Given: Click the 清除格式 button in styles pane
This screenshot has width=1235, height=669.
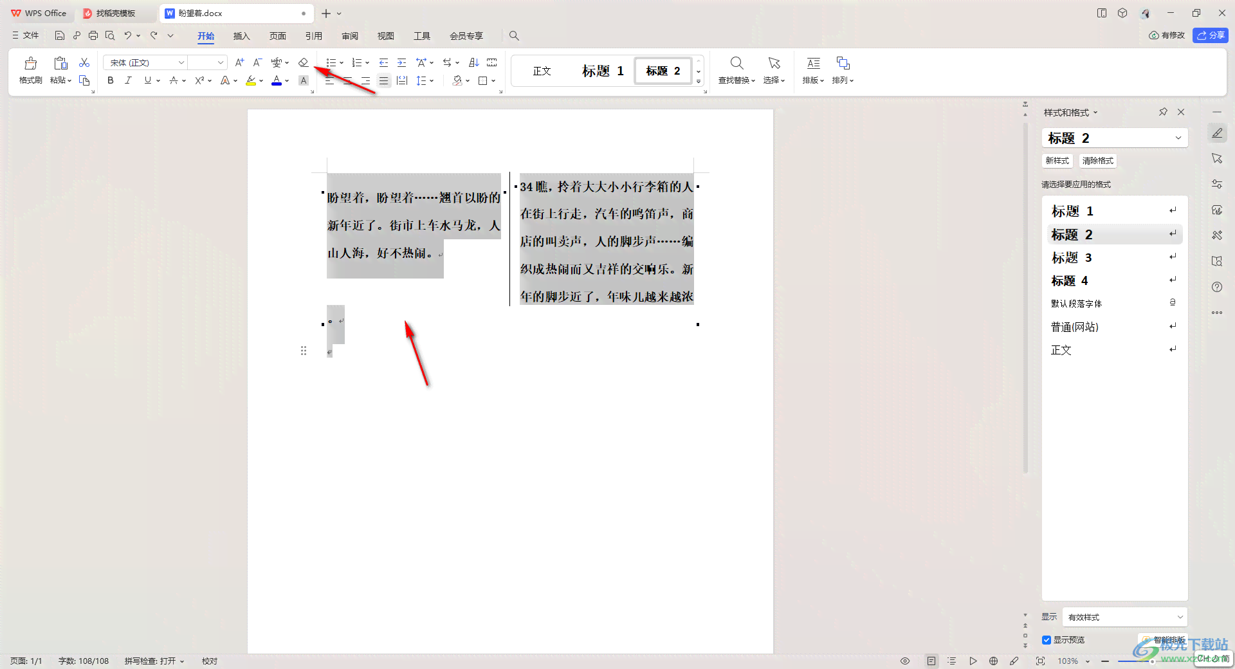Looking at the screenshot, I should click(x=1097, y=161).
